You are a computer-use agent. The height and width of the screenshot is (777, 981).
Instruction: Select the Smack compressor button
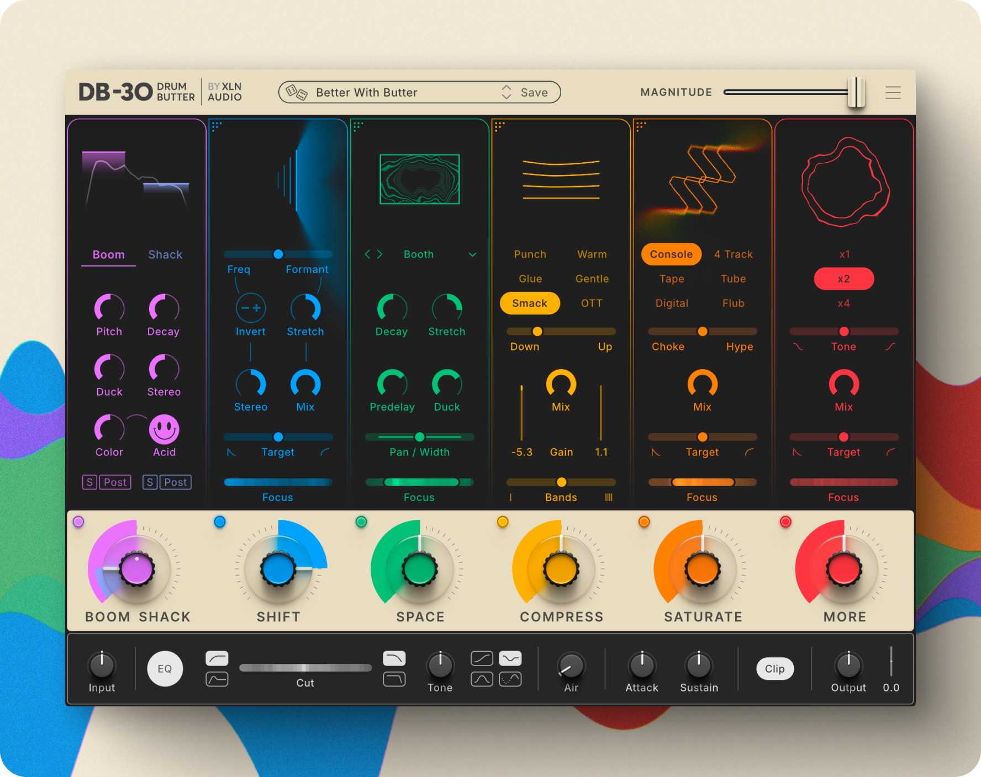(x=530, y=303)
